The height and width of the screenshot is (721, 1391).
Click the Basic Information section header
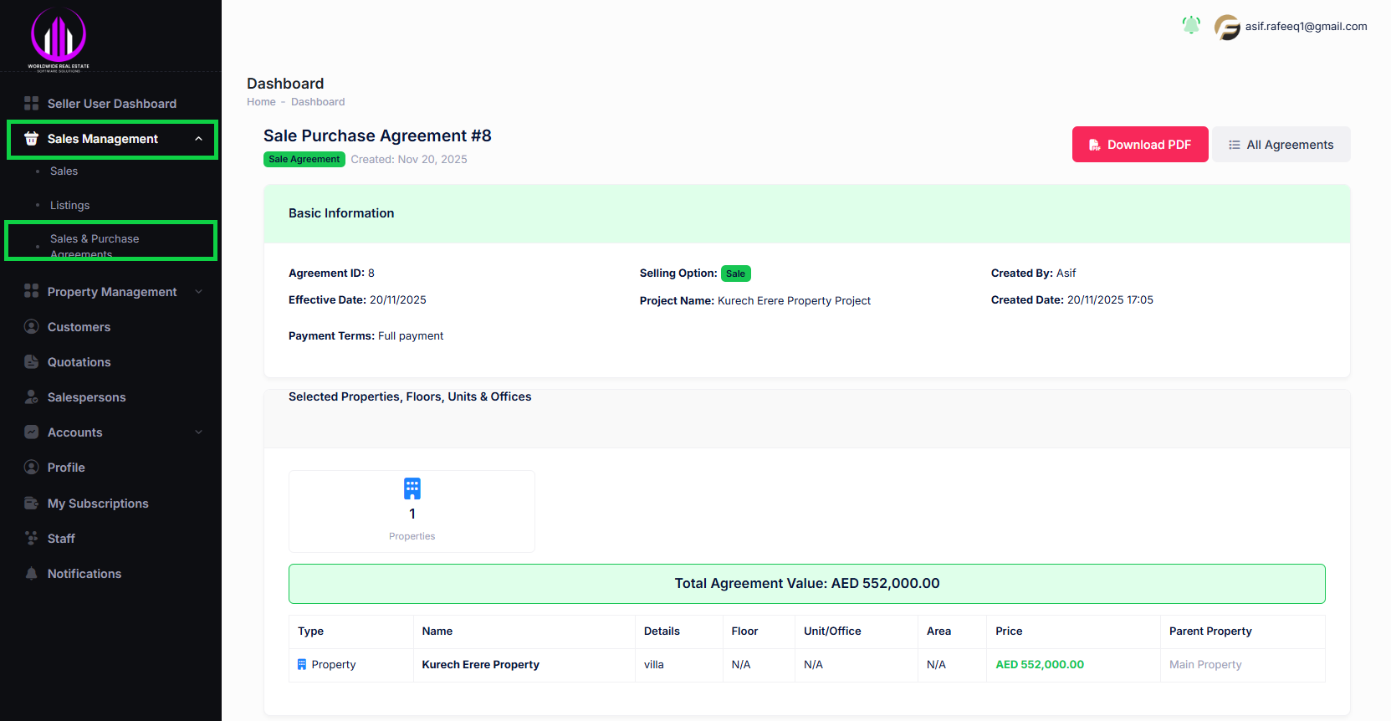click(x=807, y=213)
